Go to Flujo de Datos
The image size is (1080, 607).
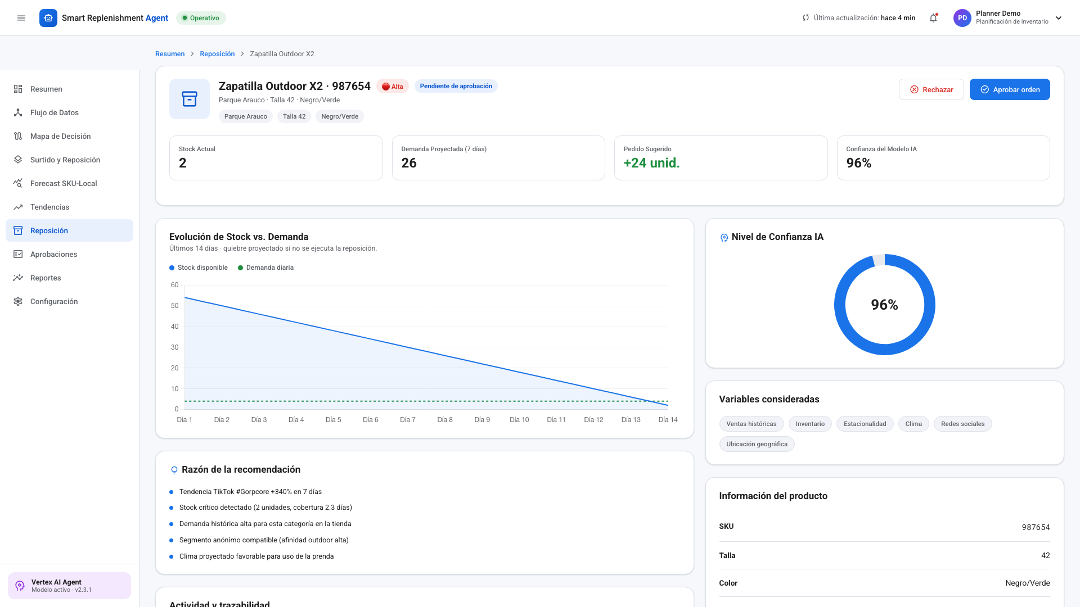pos(69,112)
